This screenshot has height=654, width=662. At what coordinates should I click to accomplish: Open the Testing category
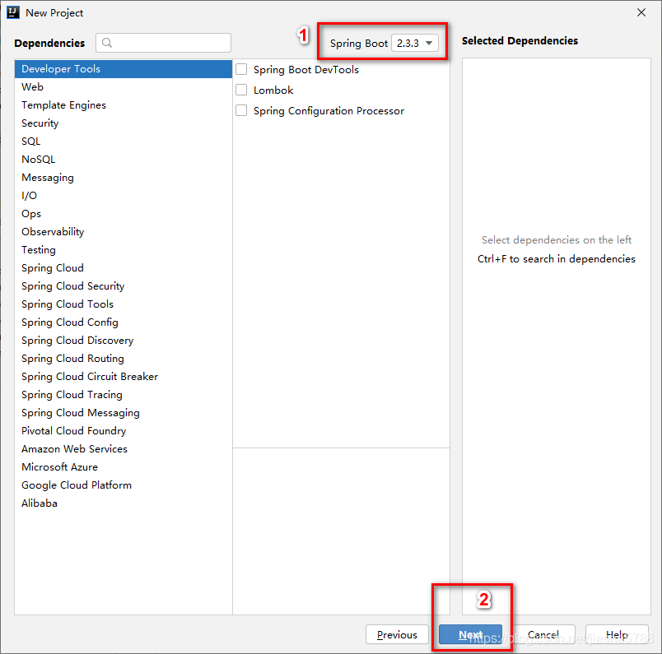pos(124,250)
